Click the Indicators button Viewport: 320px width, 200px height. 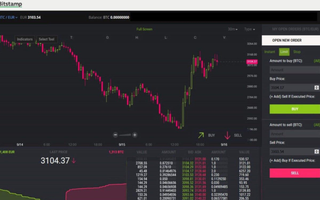[25, 39]
